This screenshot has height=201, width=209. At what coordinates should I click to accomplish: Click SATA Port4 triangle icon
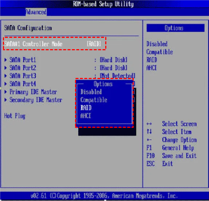point(5,84)
